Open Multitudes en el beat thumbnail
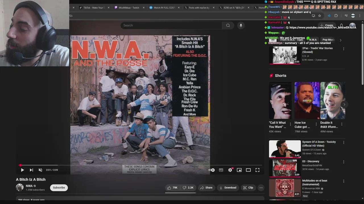This screenshot has height=204, width=364. [x=285, y=188]
